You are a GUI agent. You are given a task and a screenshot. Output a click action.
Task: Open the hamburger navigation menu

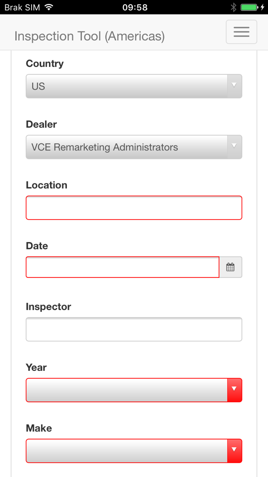tap(241, 32)
